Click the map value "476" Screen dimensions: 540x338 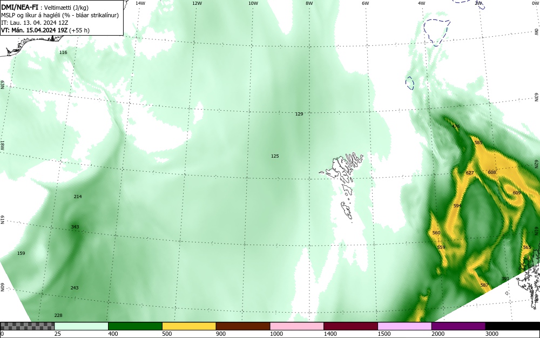[456, 127]
